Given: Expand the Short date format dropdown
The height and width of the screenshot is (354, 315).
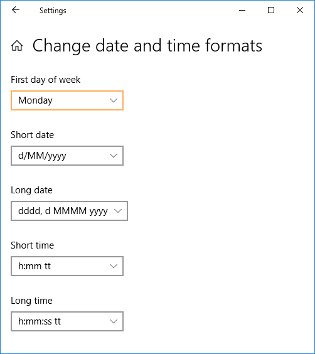Looking at the screenshot, I should (x=67, y=156).
